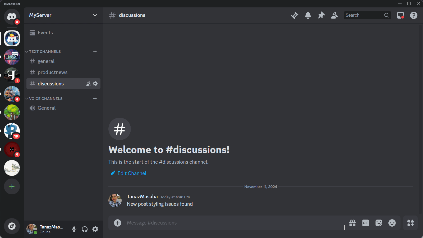
Task: Open the server with the dark letter logo
Action: click(12, 75)
